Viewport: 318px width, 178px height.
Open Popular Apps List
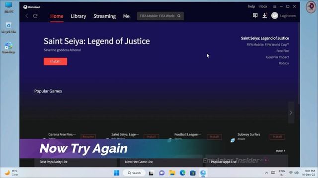click(x=223, y=162)
